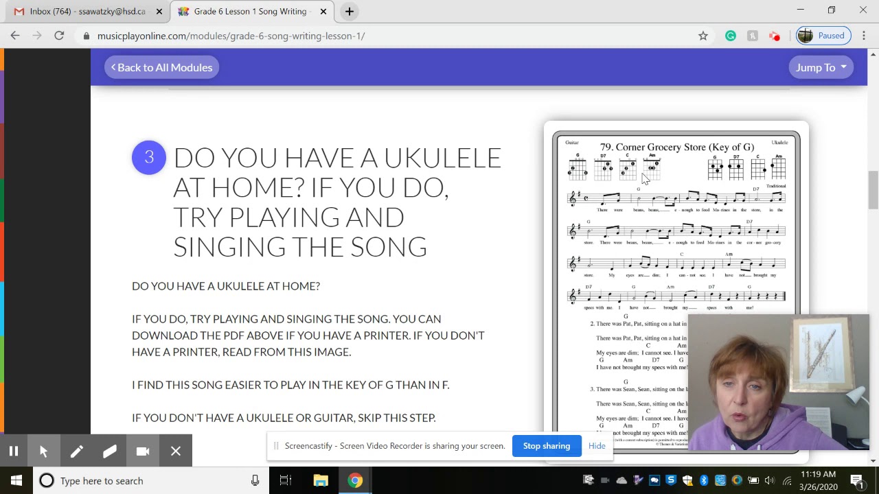
Task: Open the Windows Start menu
Action: 16,480
